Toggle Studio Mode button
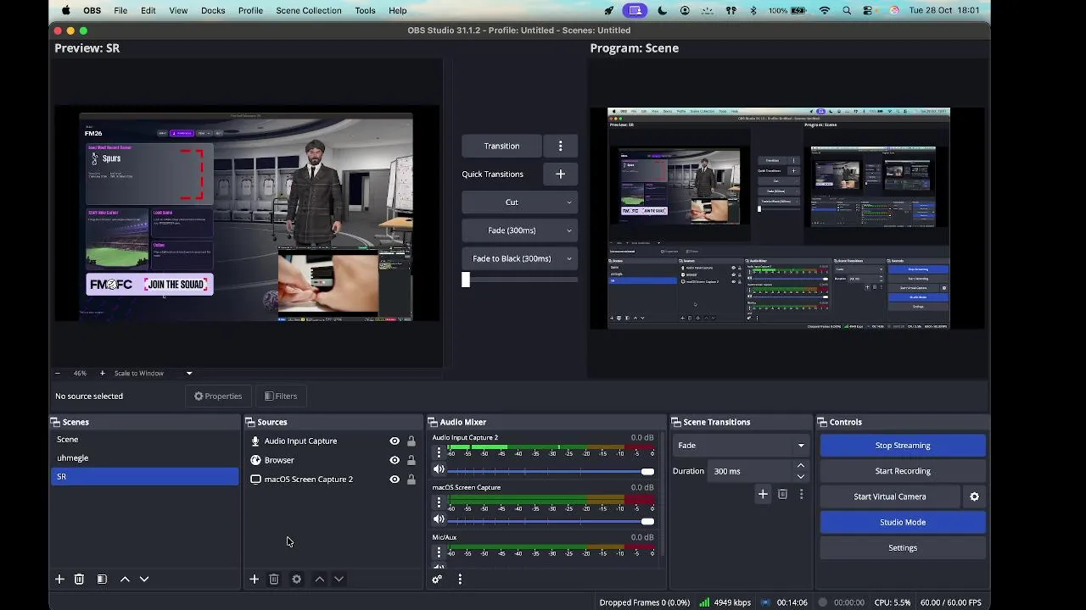The image size is (1086, 610). (903, 522)
